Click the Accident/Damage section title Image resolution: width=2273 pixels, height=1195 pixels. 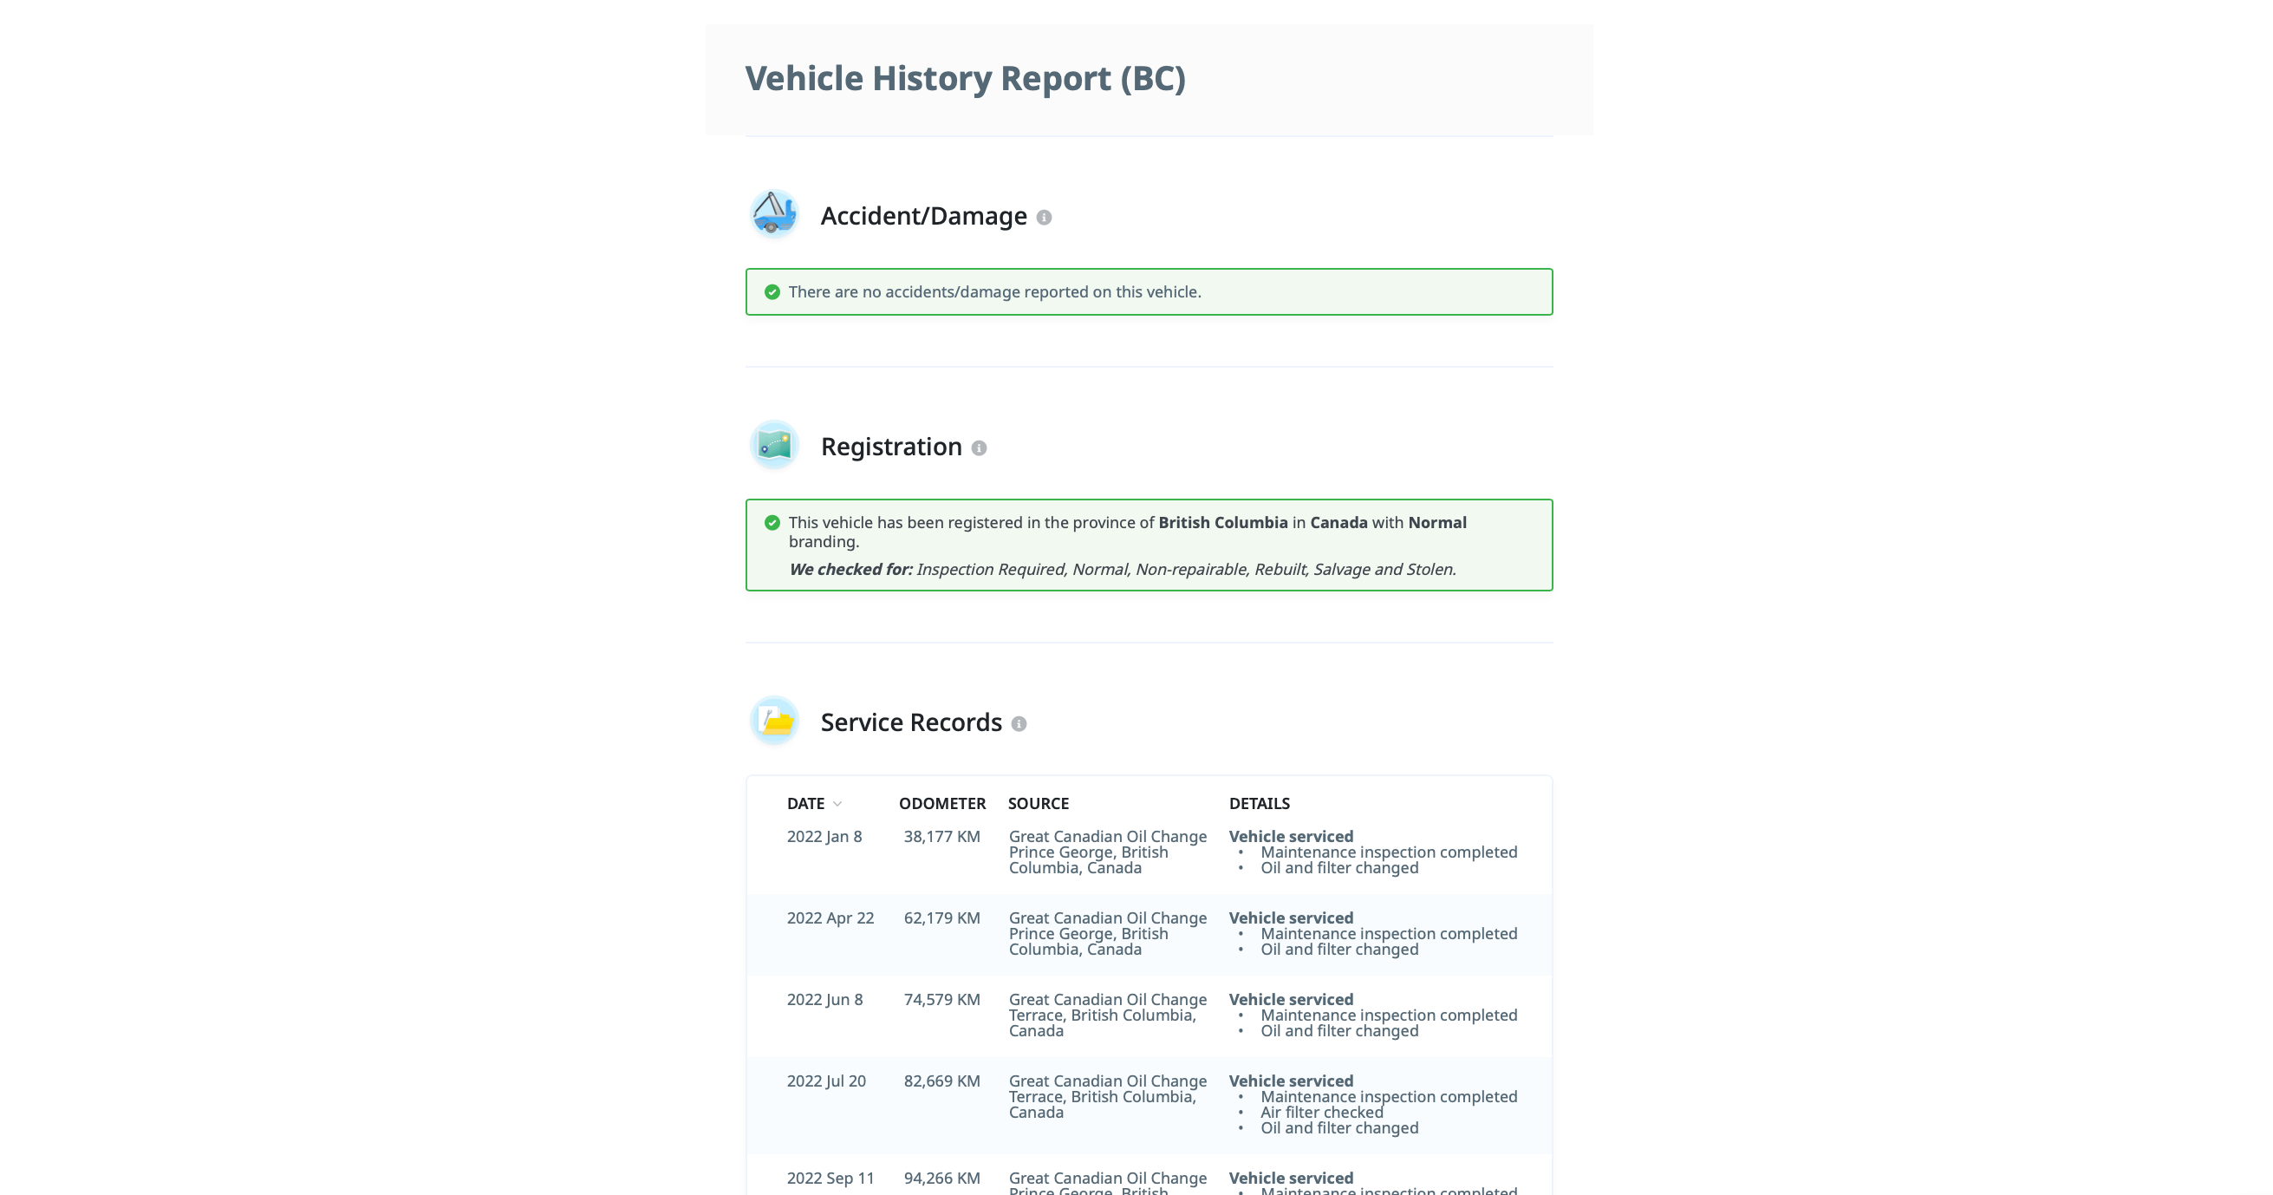click(x=923, y=216)
